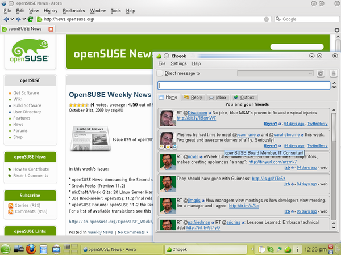The height and width of the screenshot is (255, 341).
Task: Open the tinyurl.com/mzmk7 link in Choqok
Action: tap(273, 162)
